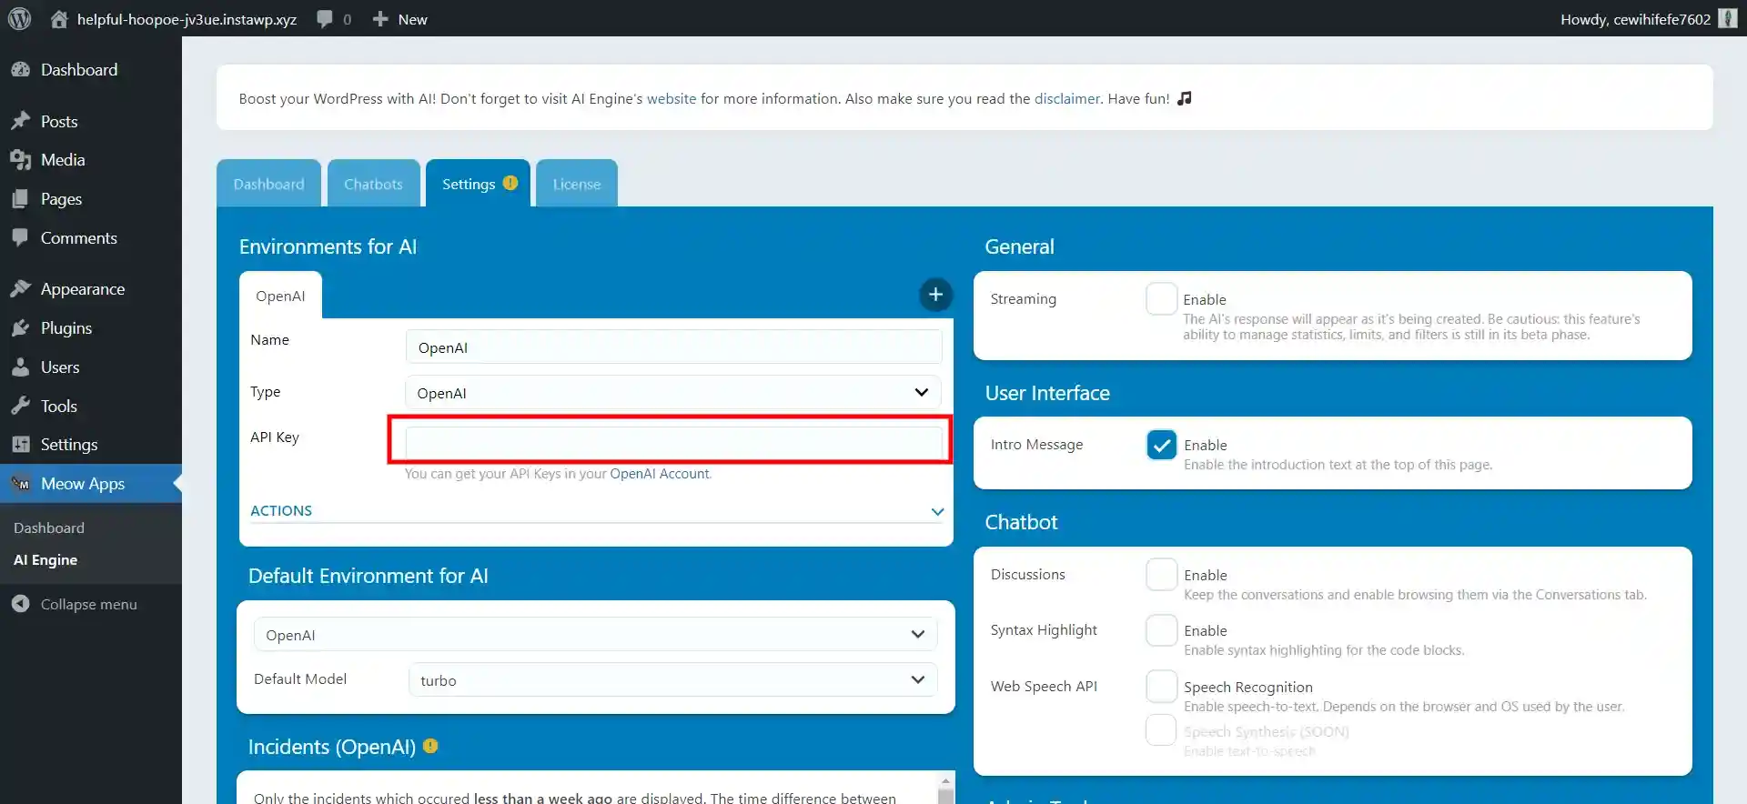Click the New plus icon in admin bar
This screenshot has width=1747, height=804.
(380, 19)
